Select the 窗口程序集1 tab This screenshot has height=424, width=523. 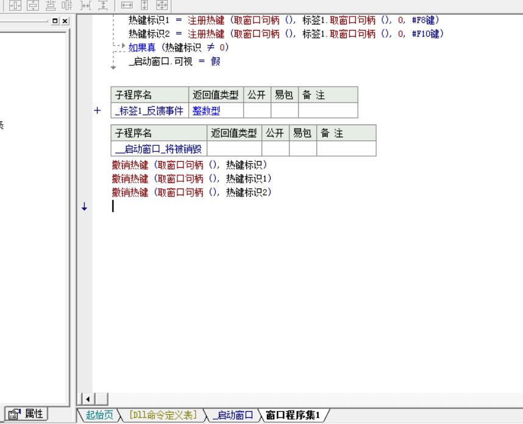coord(293,415)
